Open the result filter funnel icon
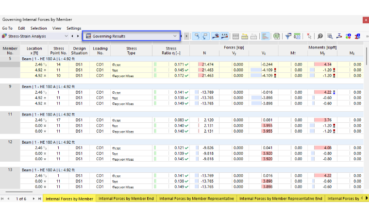 (x=288, y=36)
